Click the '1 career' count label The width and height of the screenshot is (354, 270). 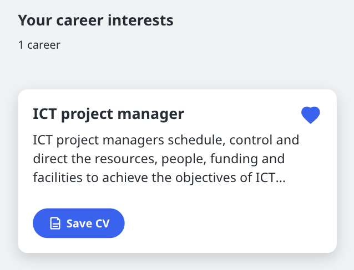pyautogui.click(x=39, y=45)
